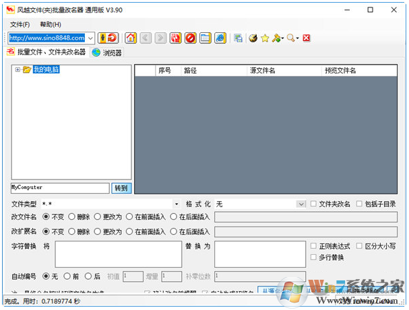
Task: Click the browser home icon in toolbar
Action: point(131,38)
